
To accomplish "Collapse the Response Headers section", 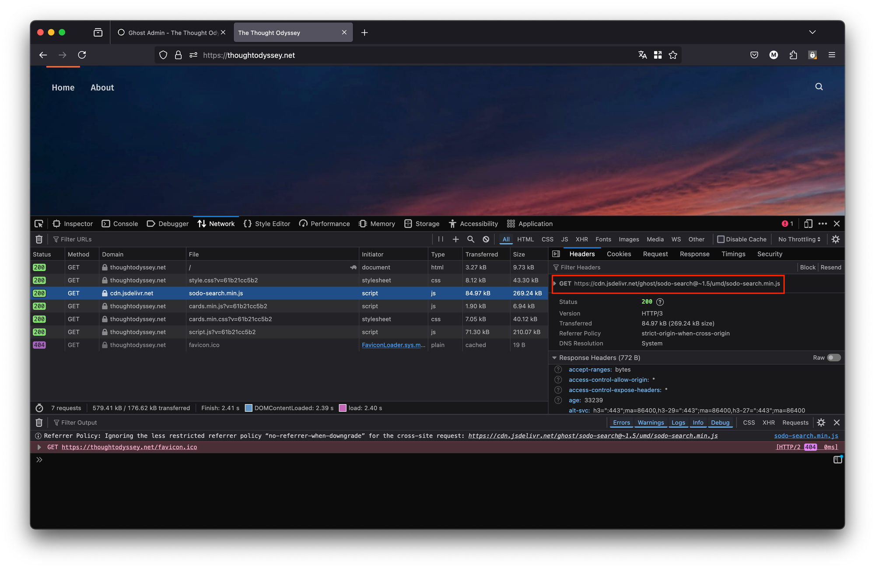I will tap(555, 358).
